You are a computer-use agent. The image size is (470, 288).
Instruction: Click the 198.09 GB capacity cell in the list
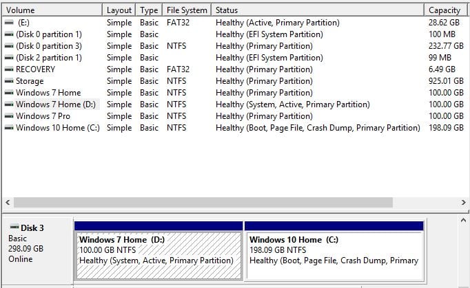tap(446, 128)
